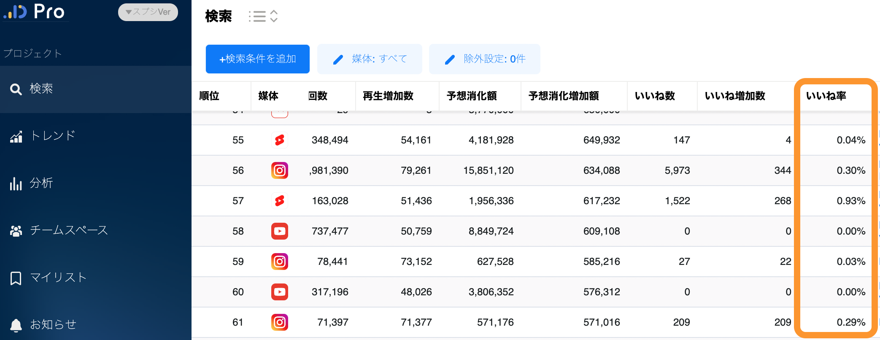Go to トレンド in the sidebar

[52, 136]
